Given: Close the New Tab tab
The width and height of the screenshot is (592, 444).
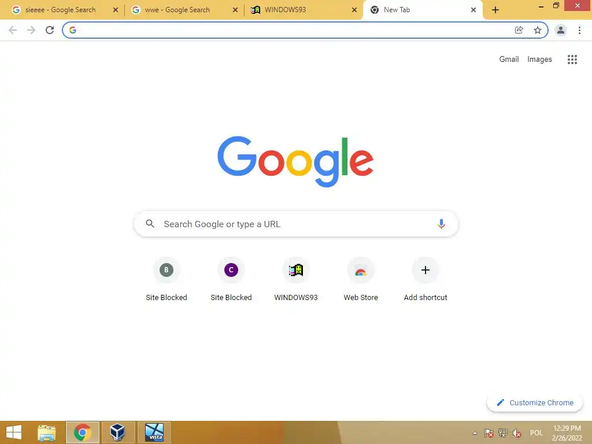Looking at the screenshot, I should click(x=473, y=10).
